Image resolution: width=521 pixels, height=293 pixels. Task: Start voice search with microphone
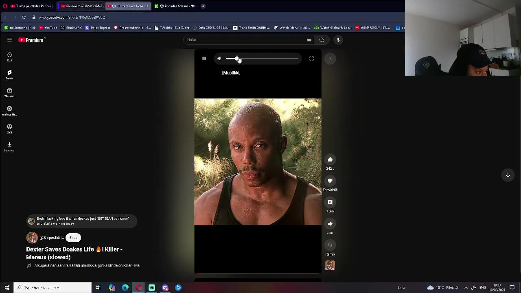click(x=338, y=40)
